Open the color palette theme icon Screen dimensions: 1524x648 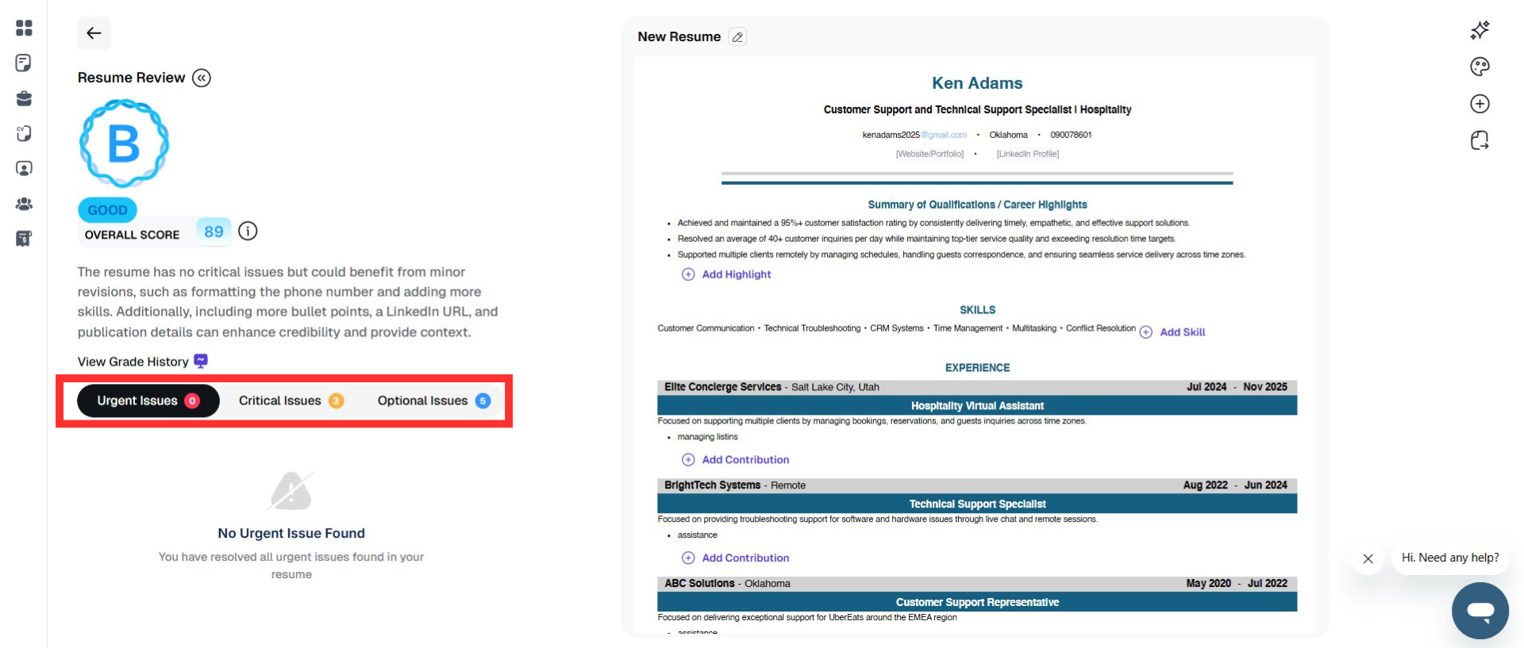tap(1480, 67)
